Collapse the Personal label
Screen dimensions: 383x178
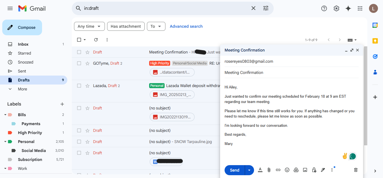(x=5, y=142)
